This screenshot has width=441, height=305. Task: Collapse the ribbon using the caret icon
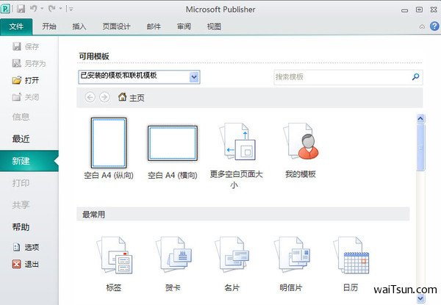tap(422, 26)
